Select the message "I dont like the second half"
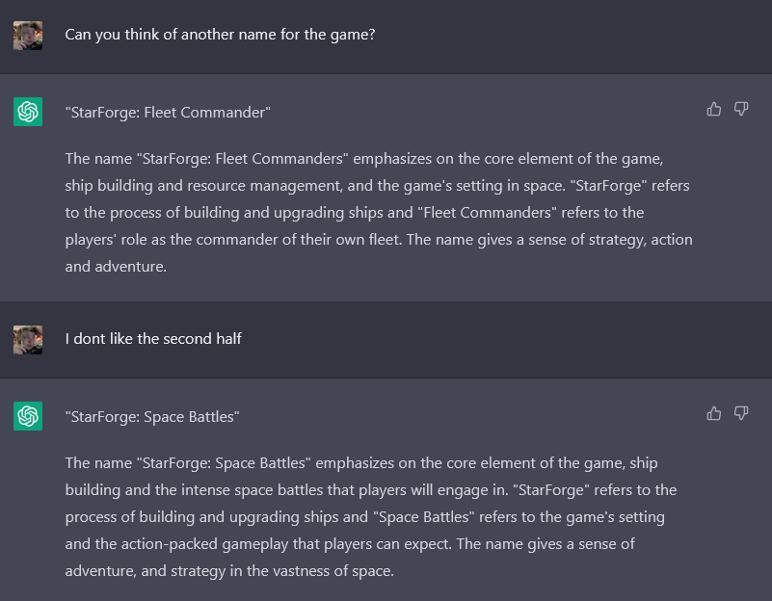Image resolution: width=772 pixels, height=601 pixels. click(x=153, y=338)
